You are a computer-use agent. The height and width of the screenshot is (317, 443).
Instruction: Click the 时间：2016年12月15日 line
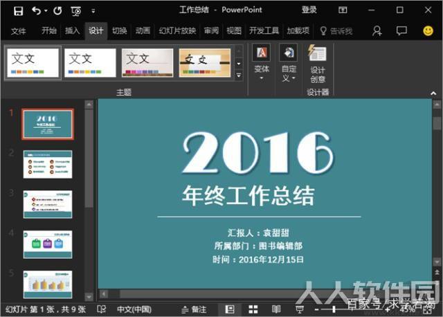pyautogui.click(x=258, y=260)
